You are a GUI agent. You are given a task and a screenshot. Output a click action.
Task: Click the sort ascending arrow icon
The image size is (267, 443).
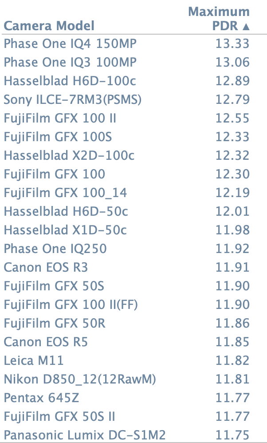246,27
